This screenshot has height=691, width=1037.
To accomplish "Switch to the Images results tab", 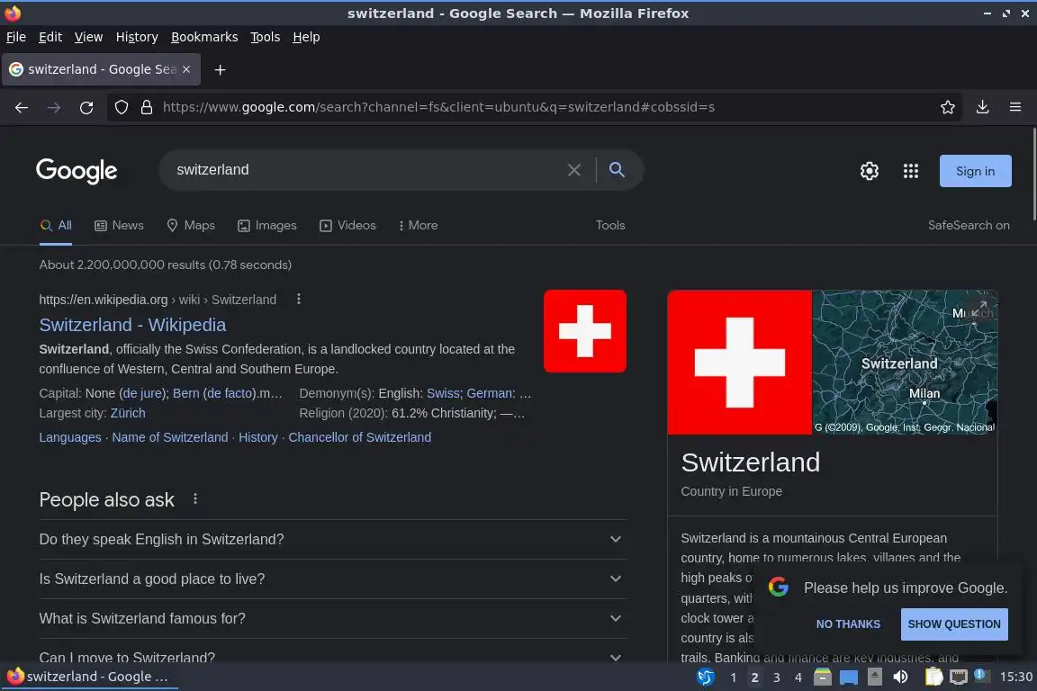I will (267, 226).
